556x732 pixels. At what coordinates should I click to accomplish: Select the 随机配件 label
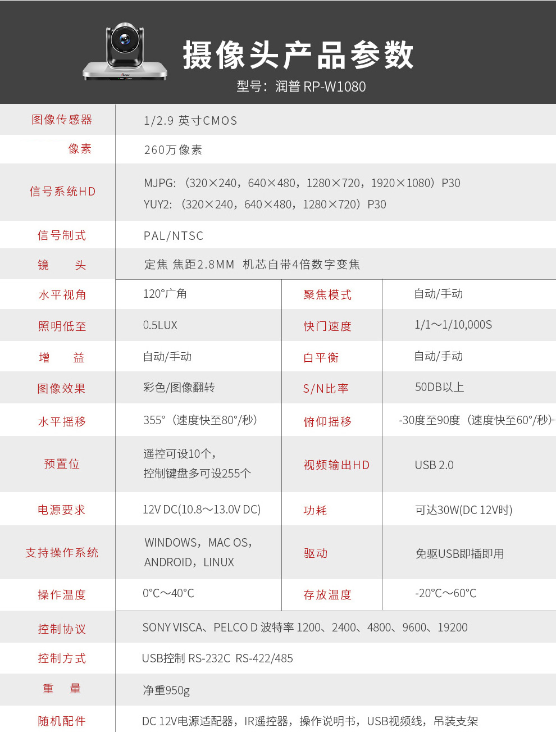(x=62, y=721)
